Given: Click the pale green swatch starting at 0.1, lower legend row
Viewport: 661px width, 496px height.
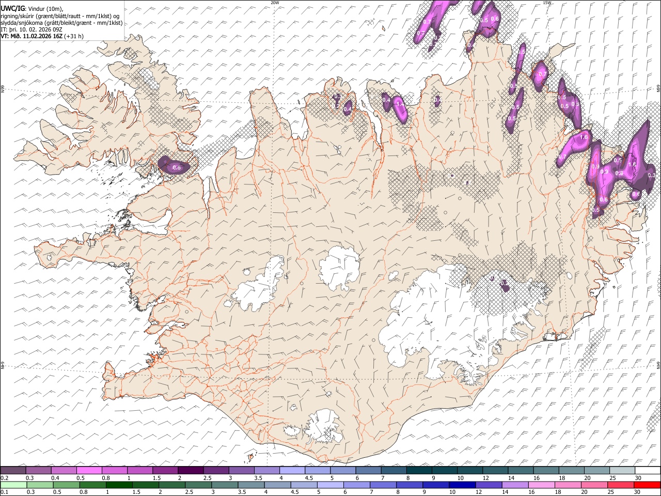Looking at the screenshot, I should click(x=13, y=485).
